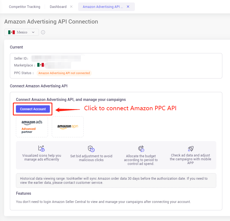Switch to the Competitor Tracking tab

click(24, 7)
